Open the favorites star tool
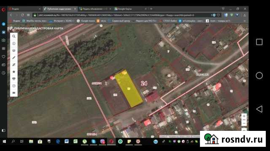 pyautogui.click(x=14, y=72)
